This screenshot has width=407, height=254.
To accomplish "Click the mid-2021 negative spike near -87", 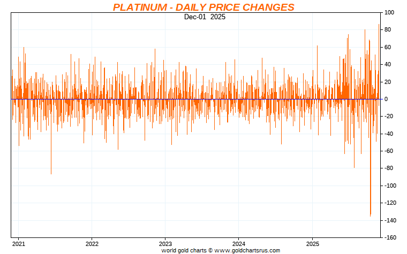I will click(51, 136).
